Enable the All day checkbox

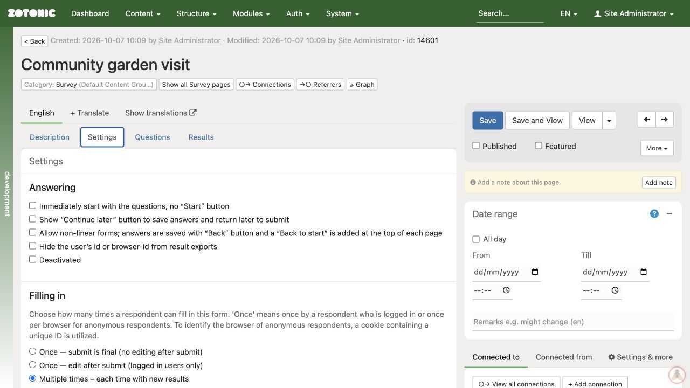pos(476,239)
